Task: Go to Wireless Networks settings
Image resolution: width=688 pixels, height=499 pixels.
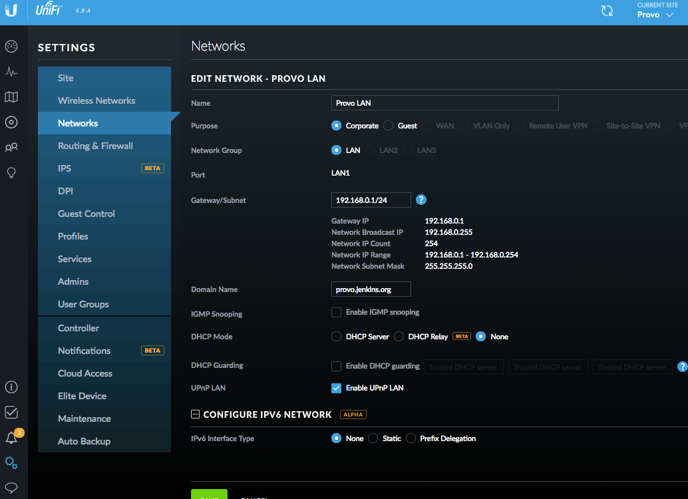Action: [x=96, y=100]
